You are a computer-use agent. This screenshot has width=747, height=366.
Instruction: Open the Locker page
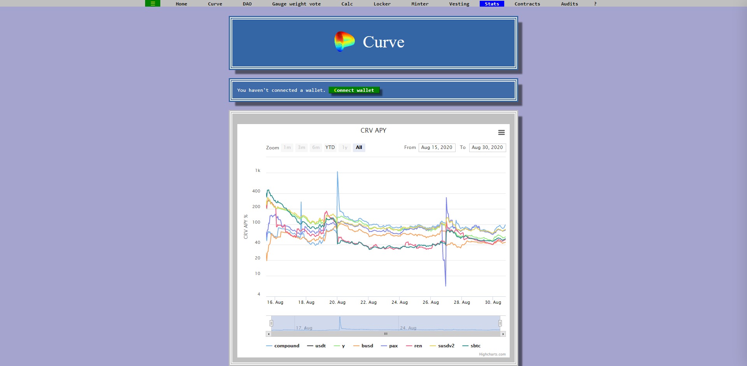pos(382,4)
